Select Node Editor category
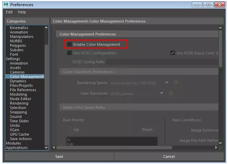The width and height of the screenshot is (228, 164). [x=20, y=99]
